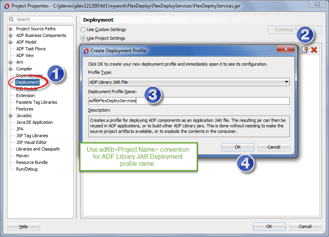This screenshot has width=329, height=237.
Task: Select Project Source Paths label
Action: pos(36,29)
